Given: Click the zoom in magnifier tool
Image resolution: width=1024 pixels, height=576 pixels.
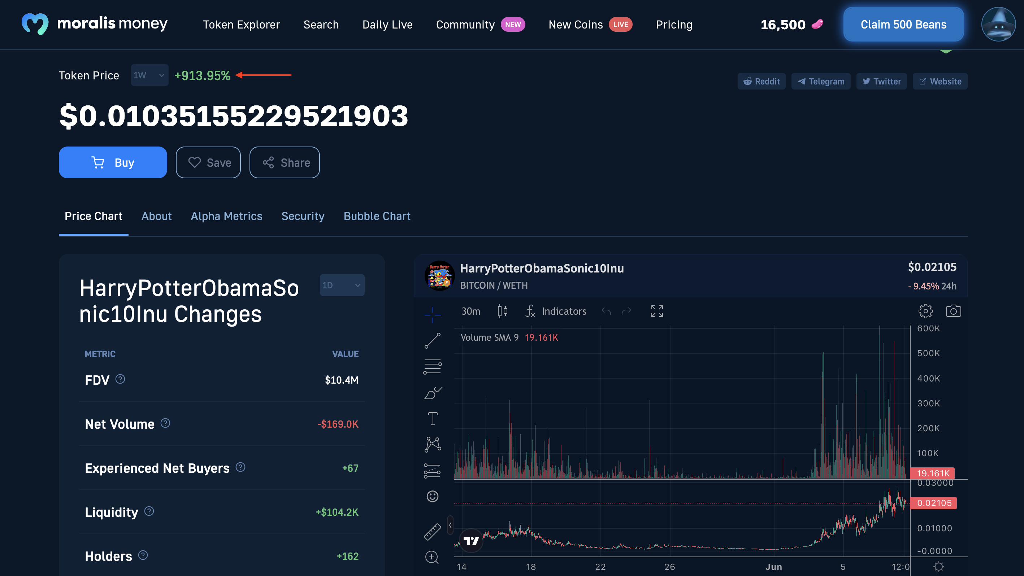Looking at the screenshot, I should point(433,557).
